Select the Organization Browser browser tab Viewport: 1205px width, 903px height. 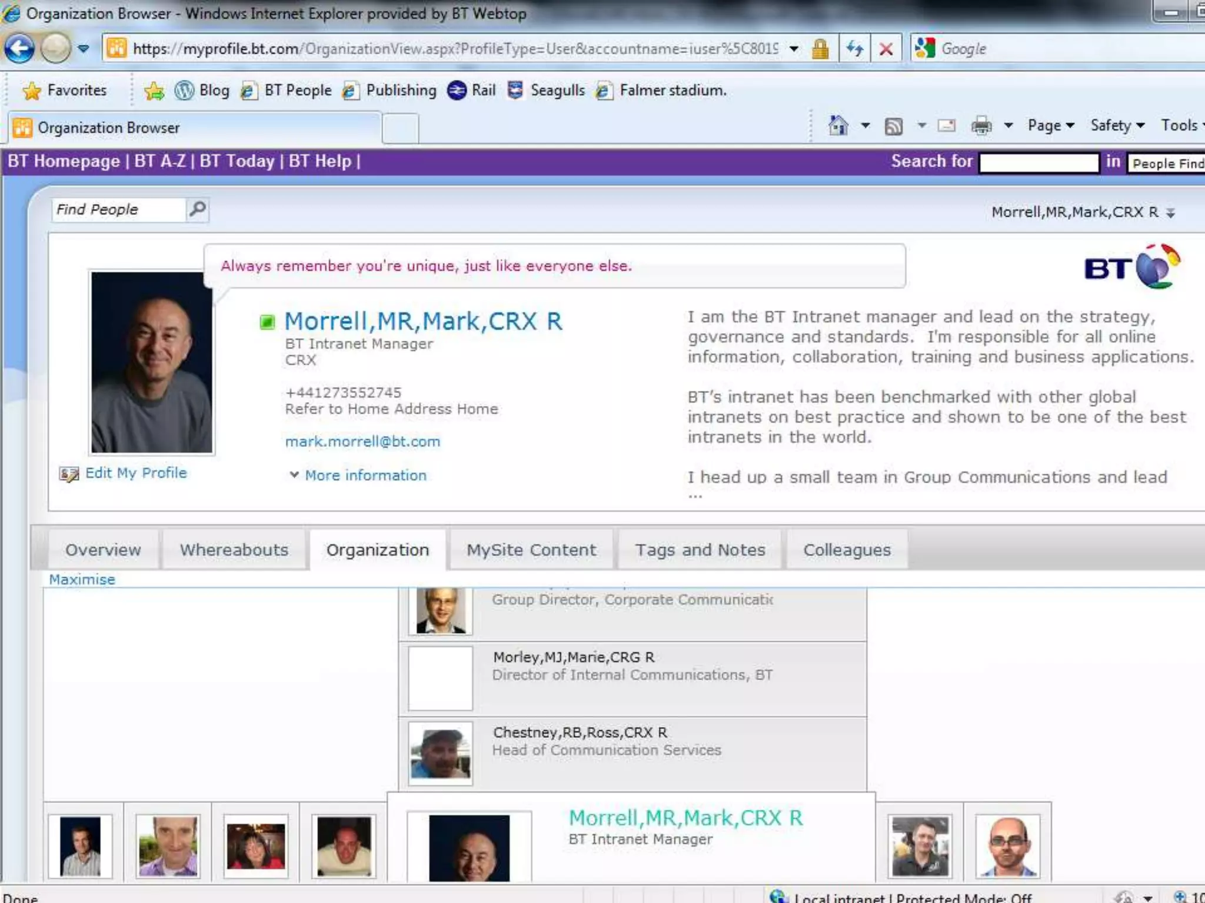(194, 128)
